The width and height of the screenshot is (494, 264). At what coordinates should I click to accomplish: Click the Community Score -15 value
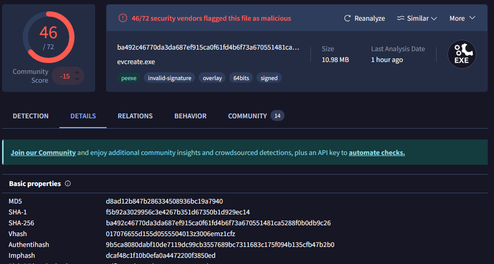(x=65, y=76)
